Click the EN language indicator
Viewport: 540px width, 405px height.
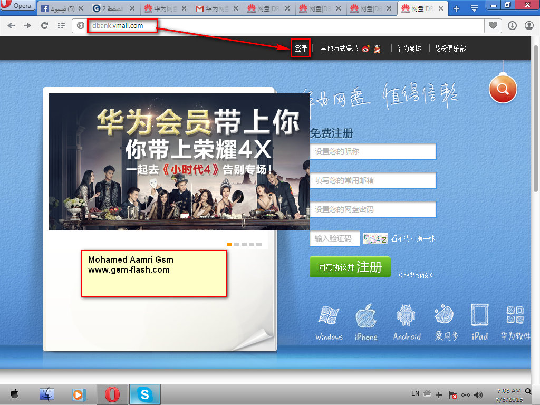point(415,393)
